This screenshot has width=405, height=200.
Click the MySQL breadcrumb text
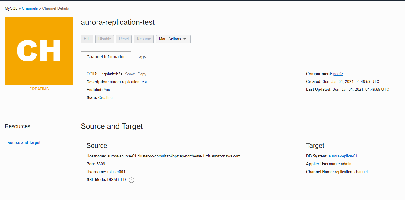tap(11, 8)
